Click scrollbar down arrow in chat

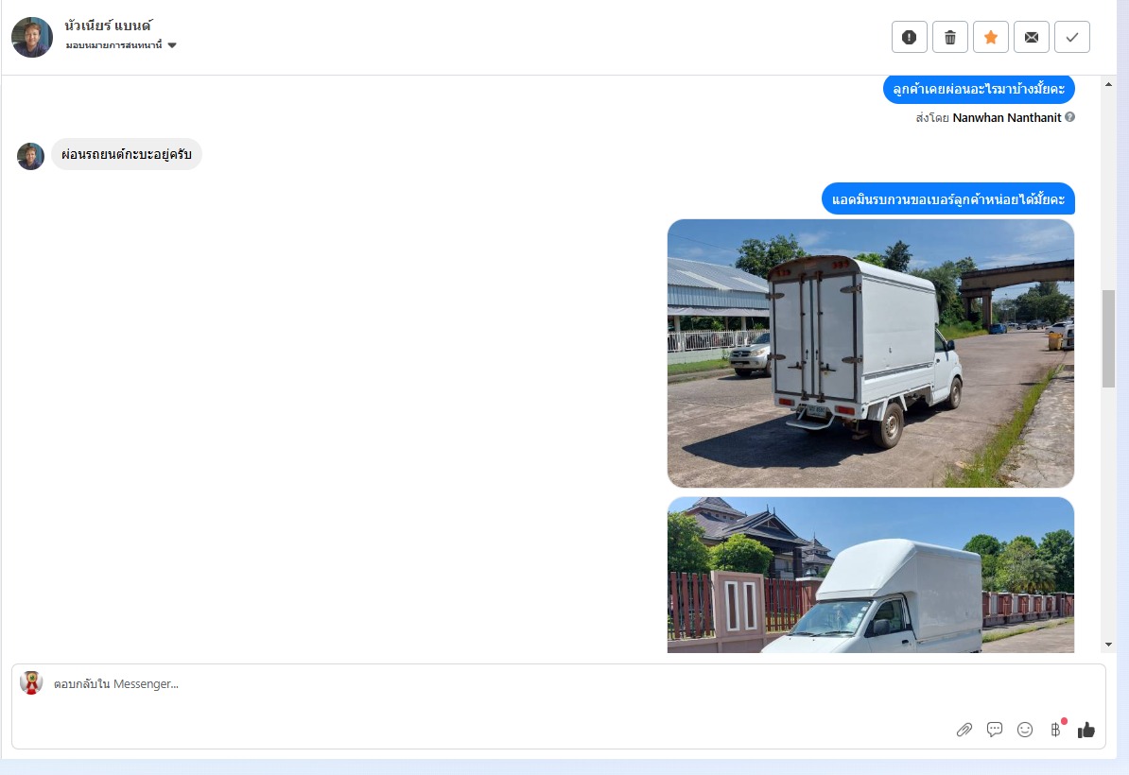[1108, 645]
